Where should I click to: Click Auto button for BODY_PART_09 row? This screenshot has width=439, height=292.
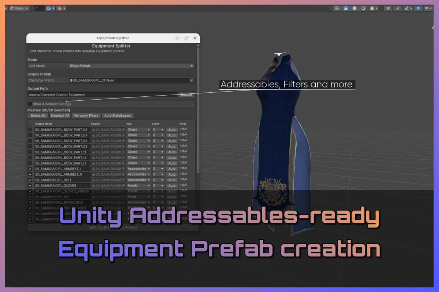click(172, 146)
